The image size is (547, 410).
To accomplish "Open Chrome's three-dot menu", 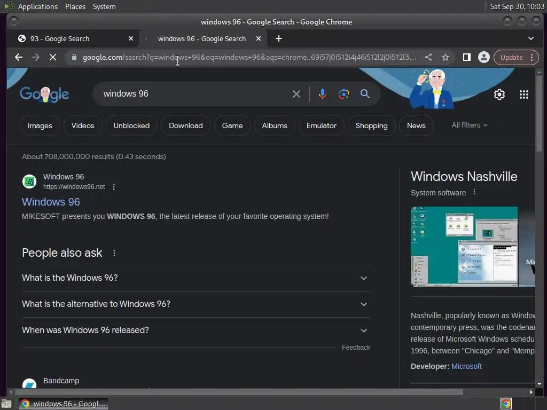I will [532, 57].
